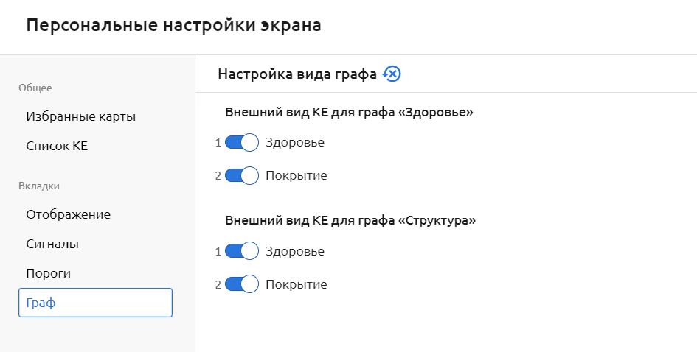697x352 pixels.
Task: Toggle Покрытие switch in «Здоровье» graph section
Action: [241, 175]
